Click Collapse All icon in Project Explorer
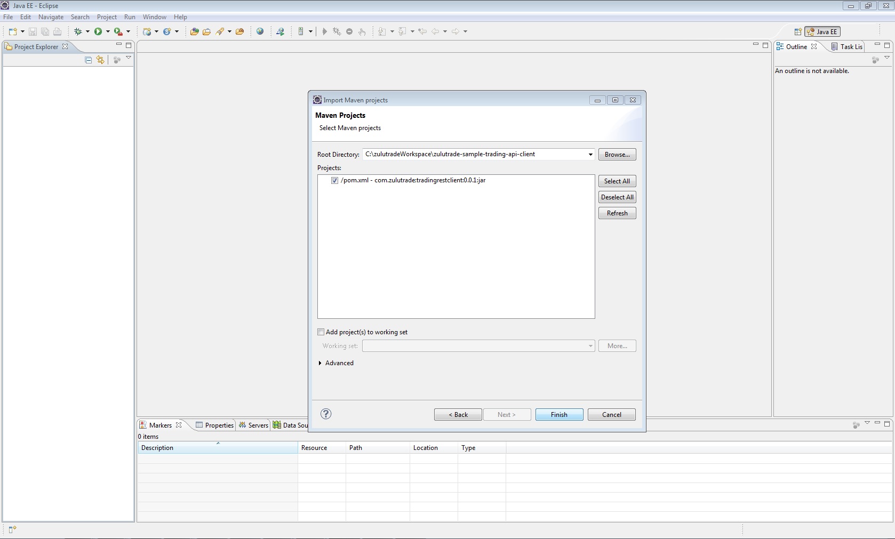Screen dimensions: 895x539 pos(89,60)
